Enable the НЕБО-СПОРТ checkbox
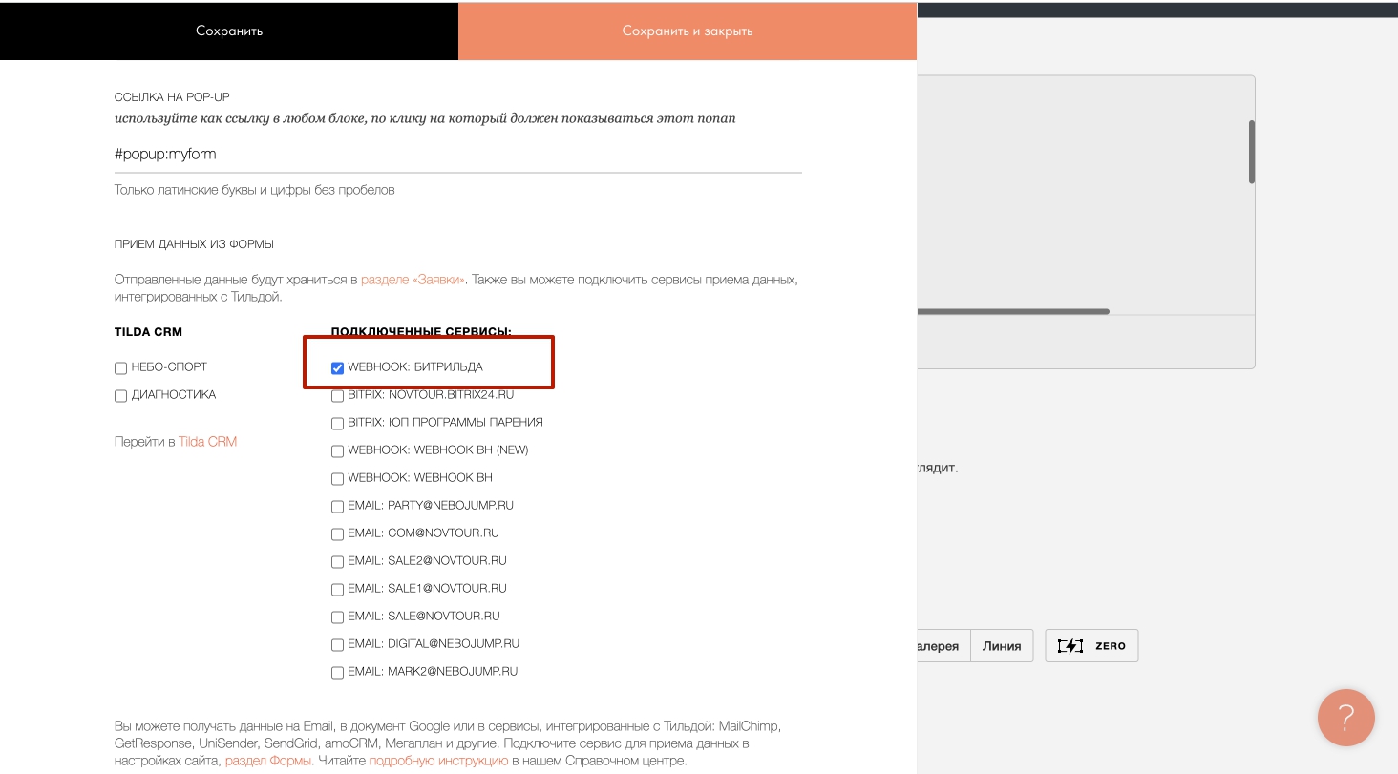Image resolution: width=1398 pixels, height=774 pixels. click(121, 368)
